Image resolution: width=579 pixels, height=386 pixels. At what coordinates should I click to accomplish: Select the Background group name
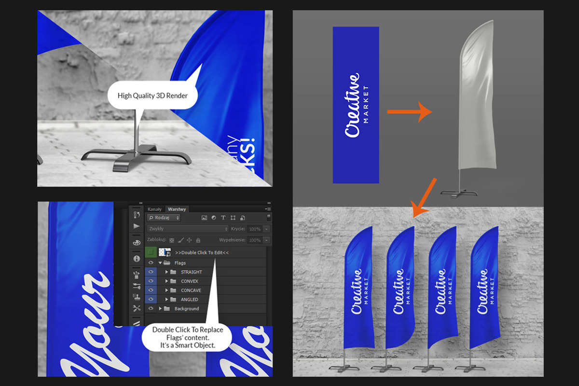coord(187,309)
